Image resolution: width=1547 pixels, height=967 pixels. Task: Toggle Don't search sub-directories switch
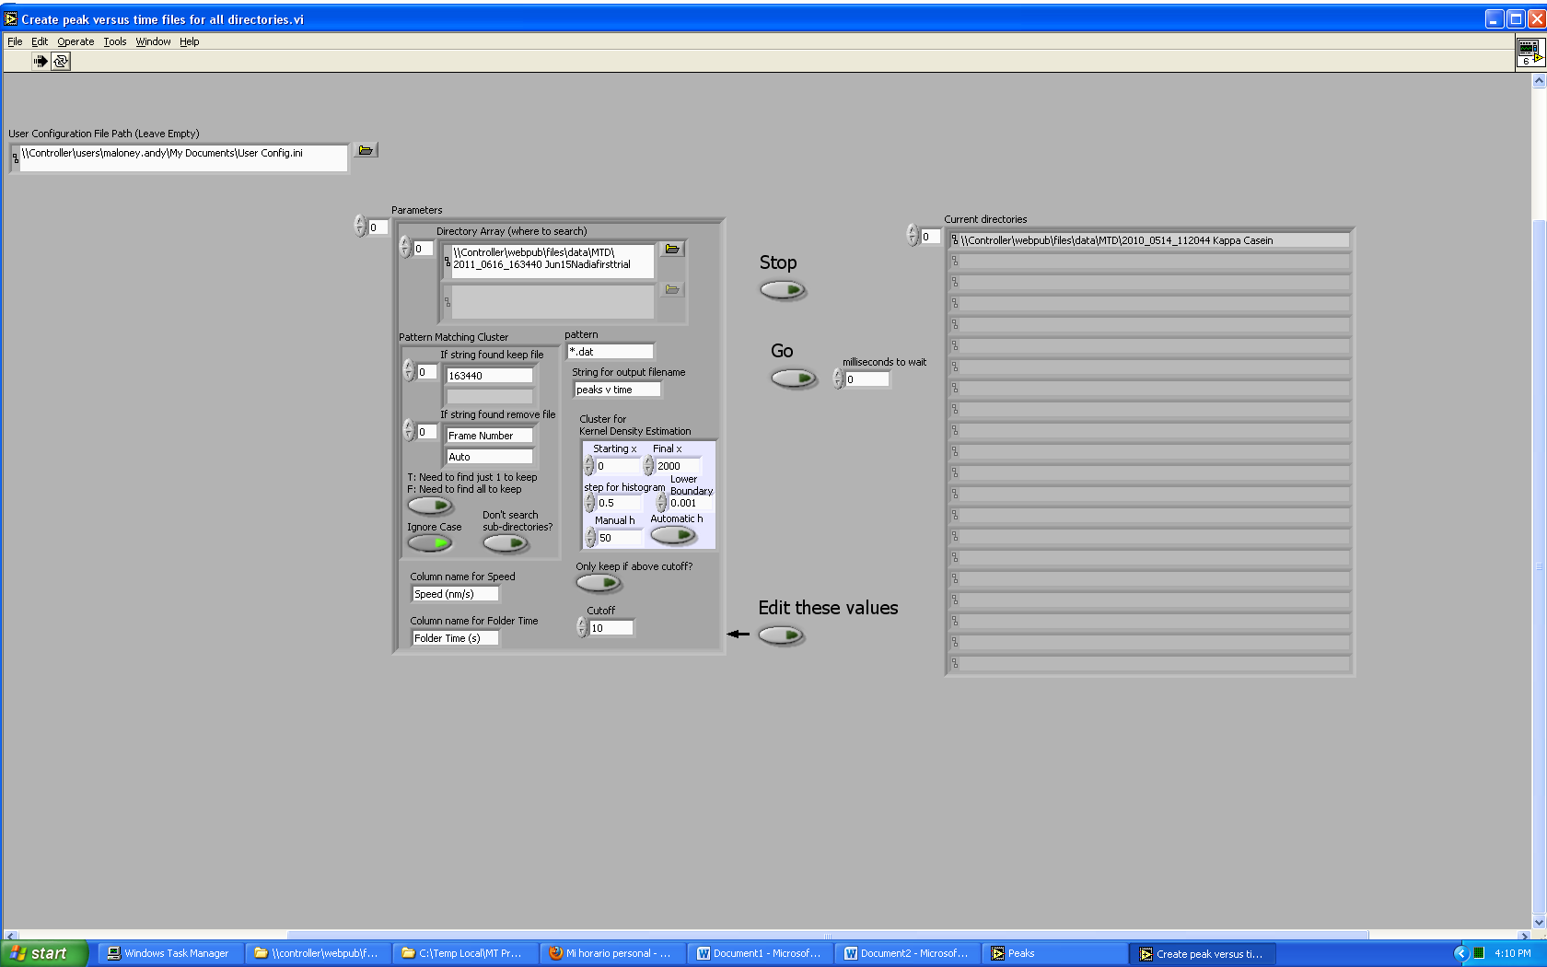506,543
